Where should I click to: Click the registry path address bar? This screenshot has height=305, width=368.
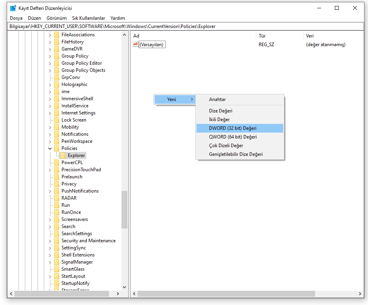tap(185, 26)
